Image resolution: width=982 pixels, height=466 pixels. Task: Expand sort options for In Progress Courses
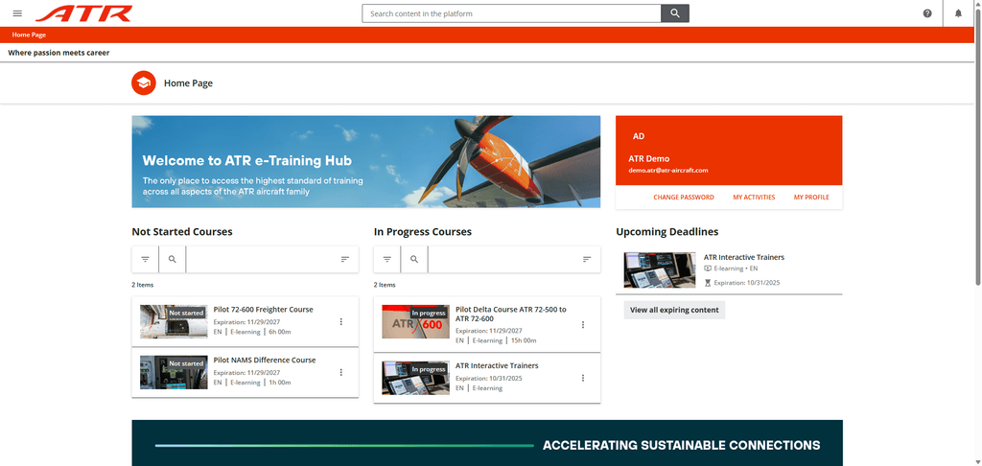(x=587, y=260)
